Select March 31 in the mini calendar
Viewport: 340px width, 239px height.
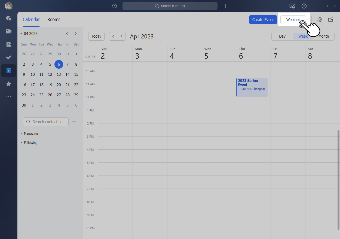[x=68, y=54]
